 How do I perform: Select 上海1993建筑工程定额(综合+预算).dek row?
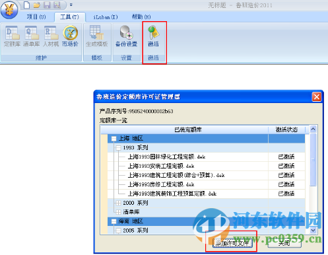coord(206,175)
